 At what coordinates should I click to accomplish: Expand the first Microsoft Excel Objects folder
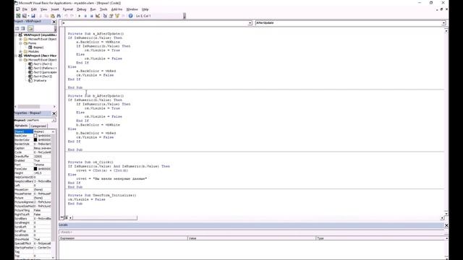tap(21, 39)
